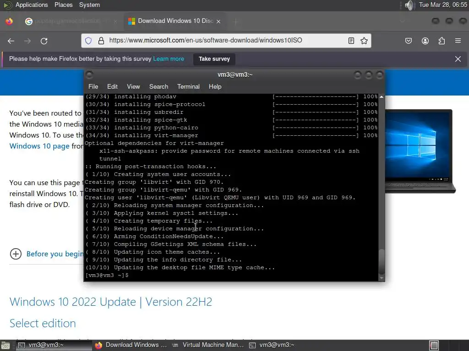Click the Firefox address bar URL
This screenshot has height=351, width=469.
click(206, 40)
